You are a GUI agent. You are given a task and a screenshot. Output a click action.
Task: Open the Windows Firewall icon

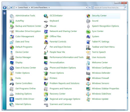coord(88,78)
